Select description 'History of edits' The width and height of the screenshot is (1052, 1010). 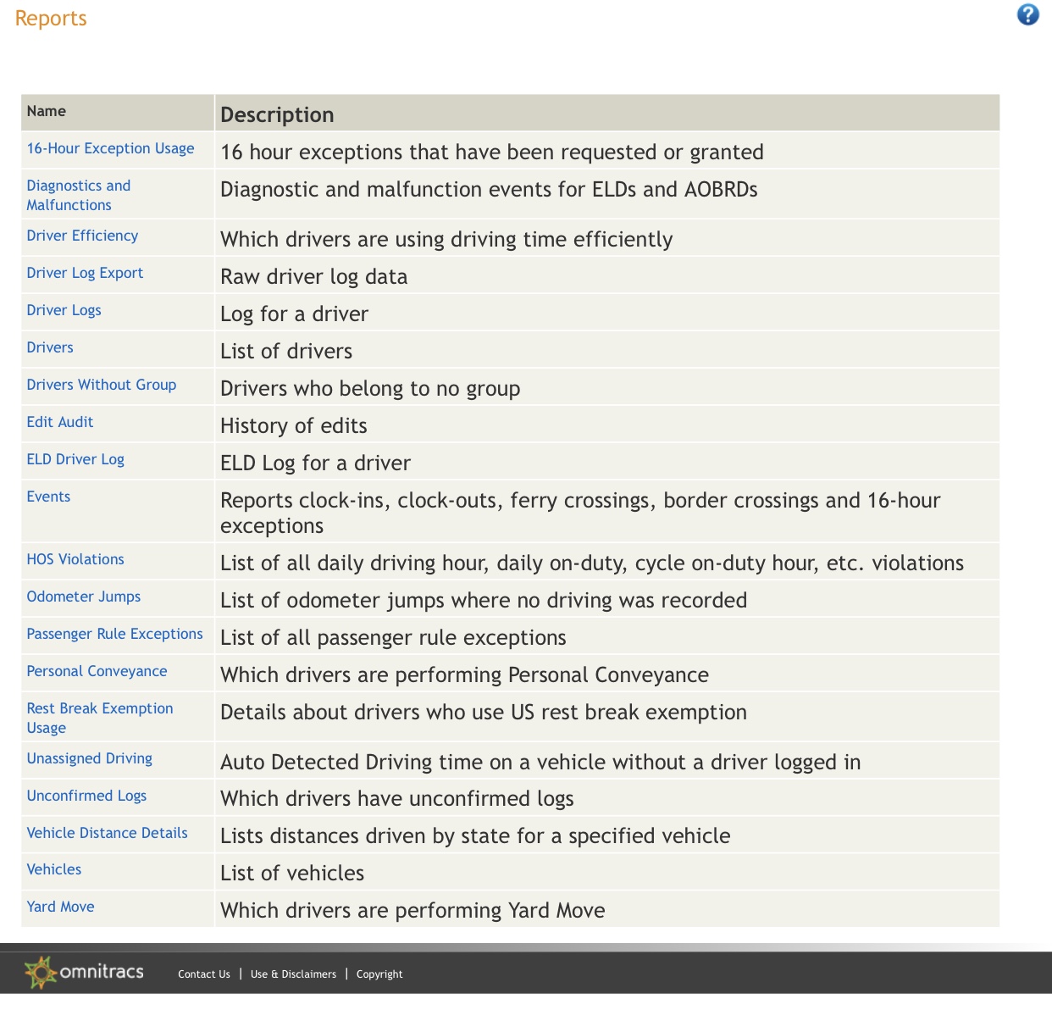tap(294, 426)
